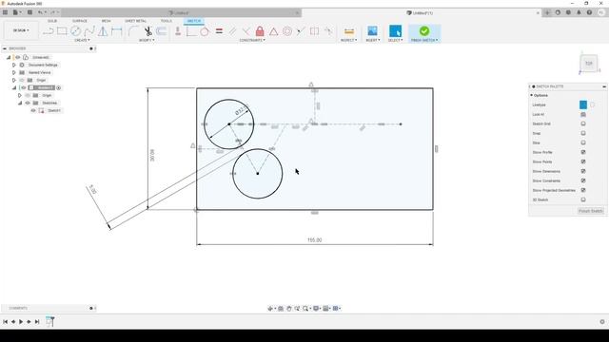Screen dimensions: 609x342
Task: Switch to the Sheet Metal tab
Action: coord(135,21)
